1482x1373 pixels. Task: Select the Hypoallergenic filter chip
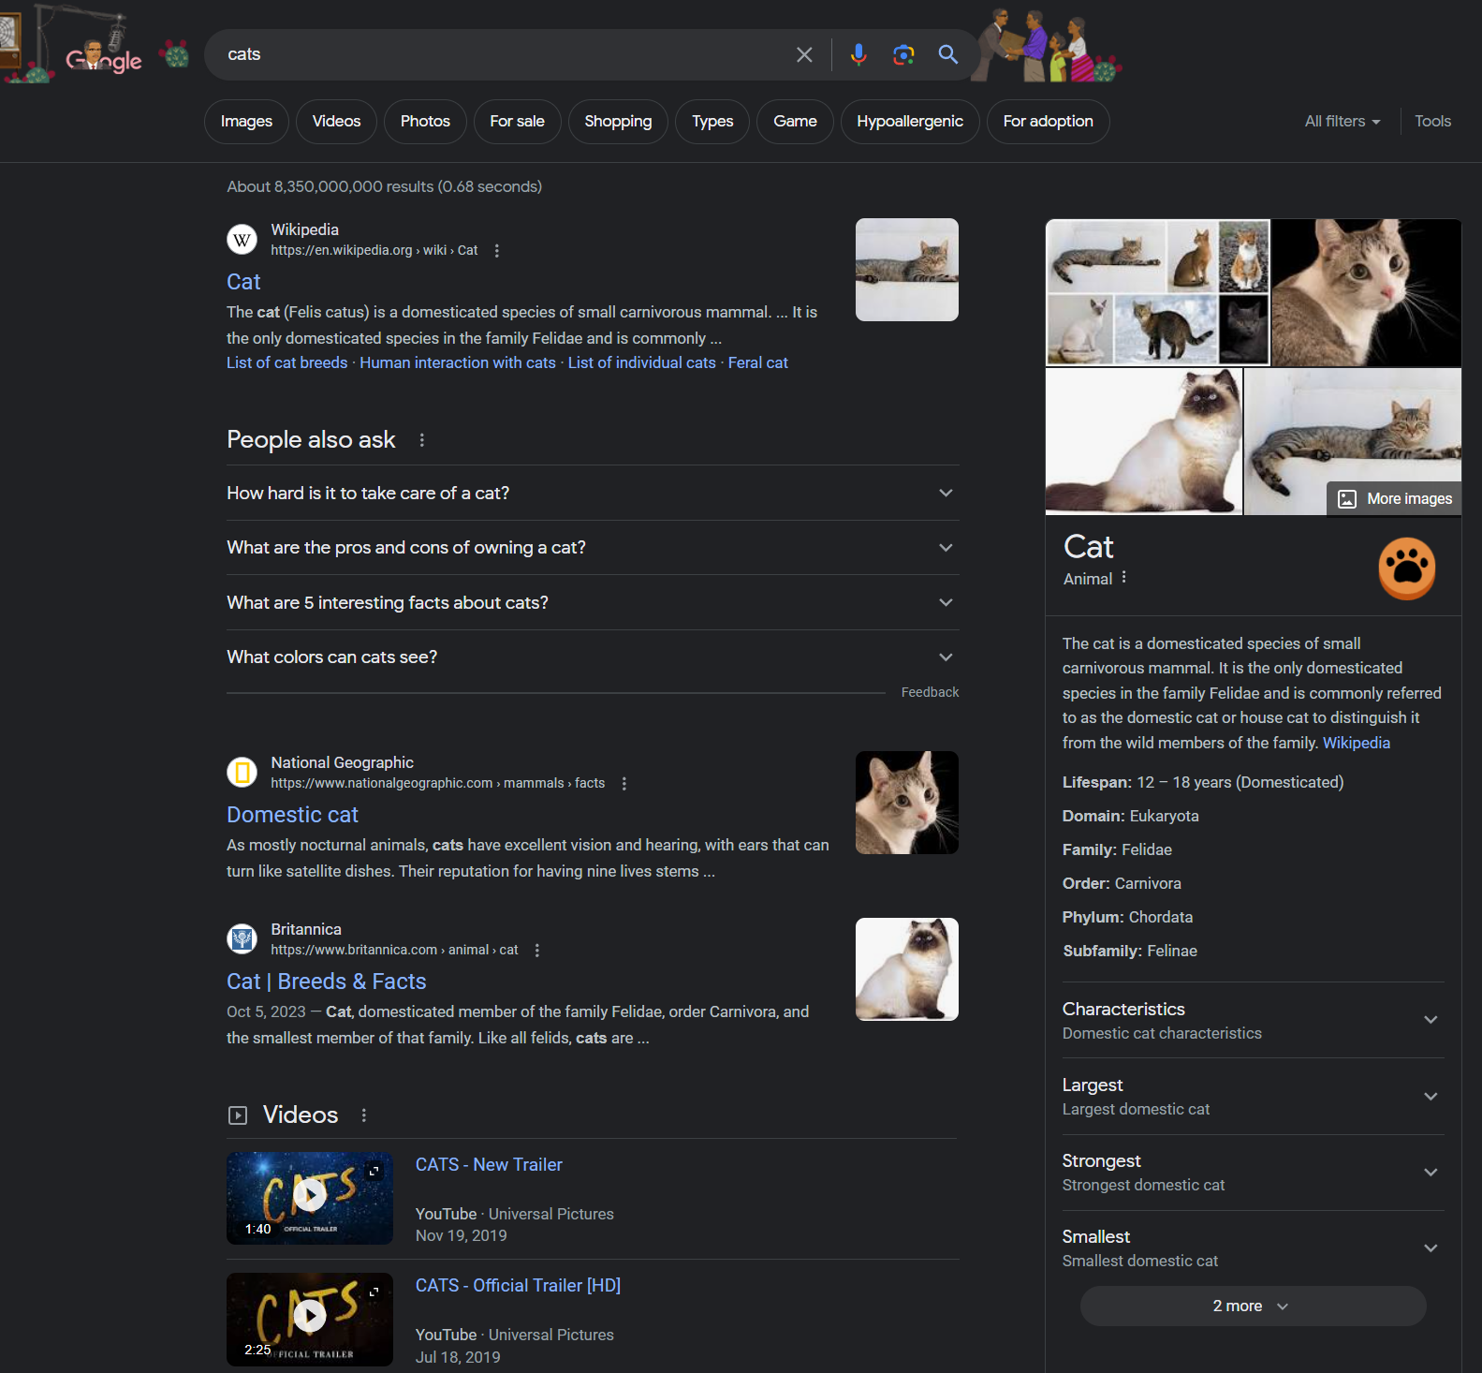coord(910,122)
